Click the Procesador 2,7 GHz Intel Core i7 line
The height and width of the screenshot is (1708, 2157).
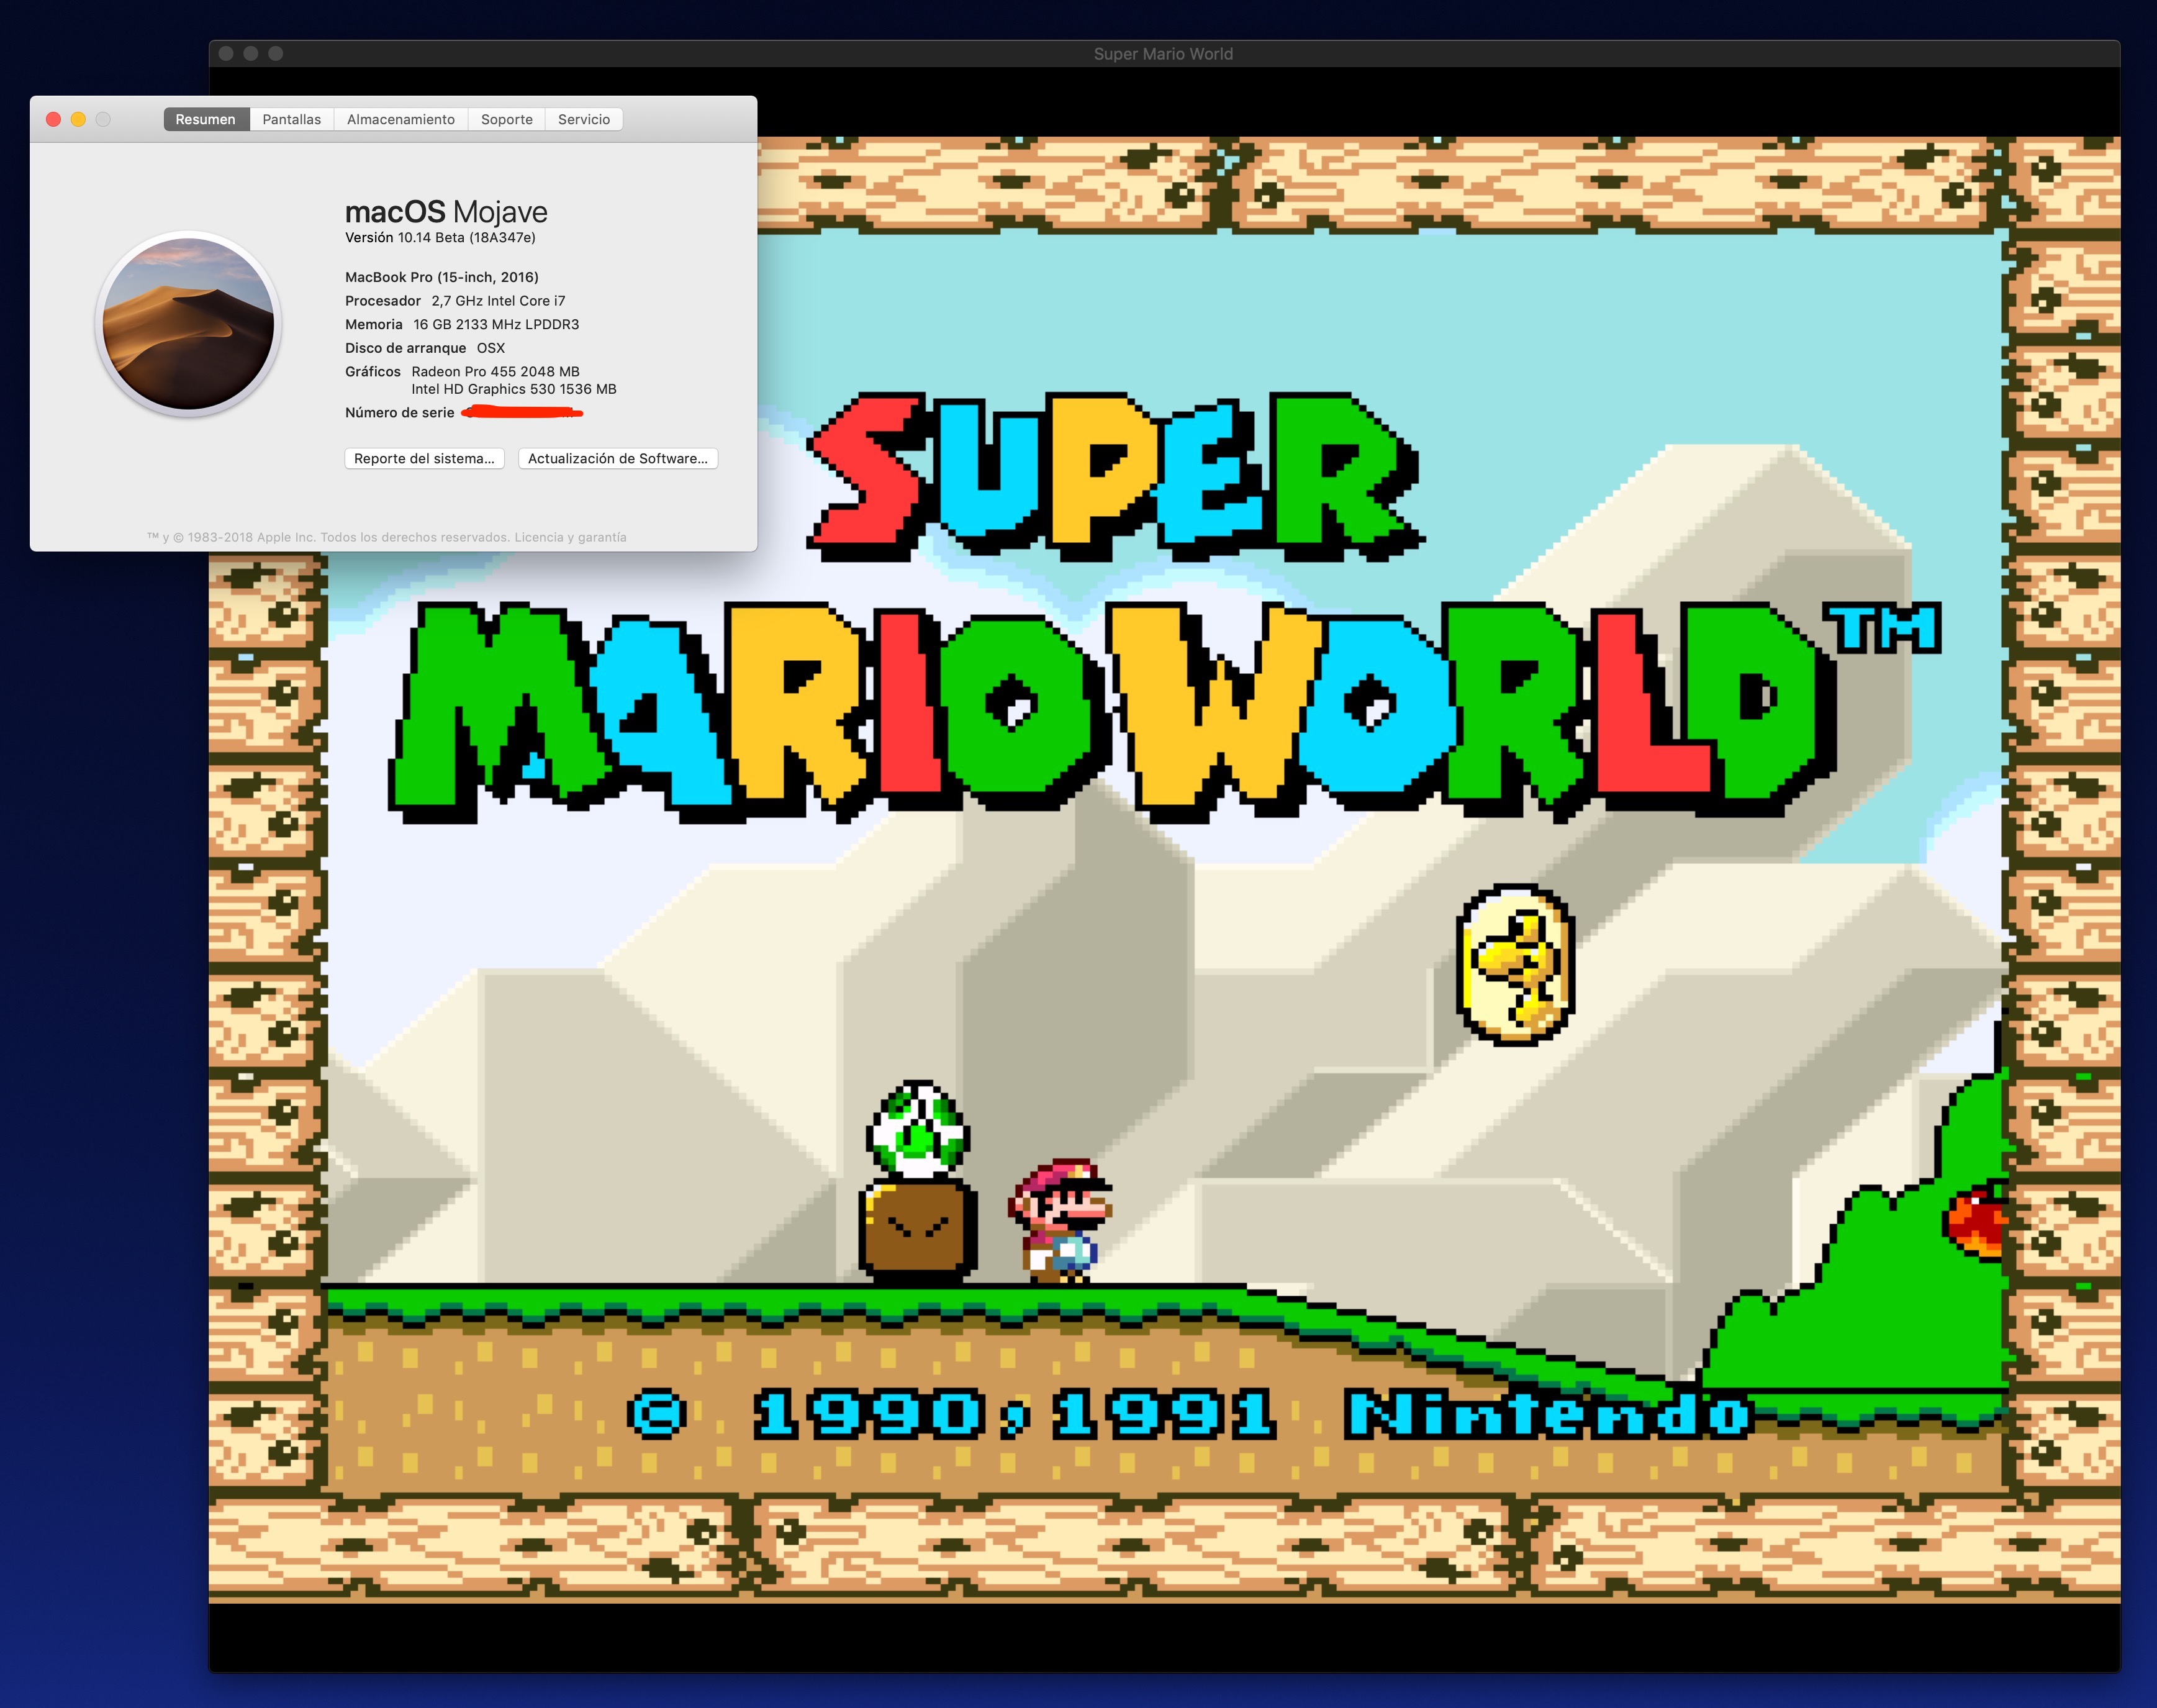[454, 301]
